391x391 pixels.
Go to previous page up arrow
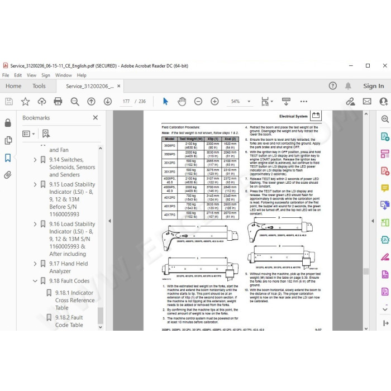pos(91,101)
